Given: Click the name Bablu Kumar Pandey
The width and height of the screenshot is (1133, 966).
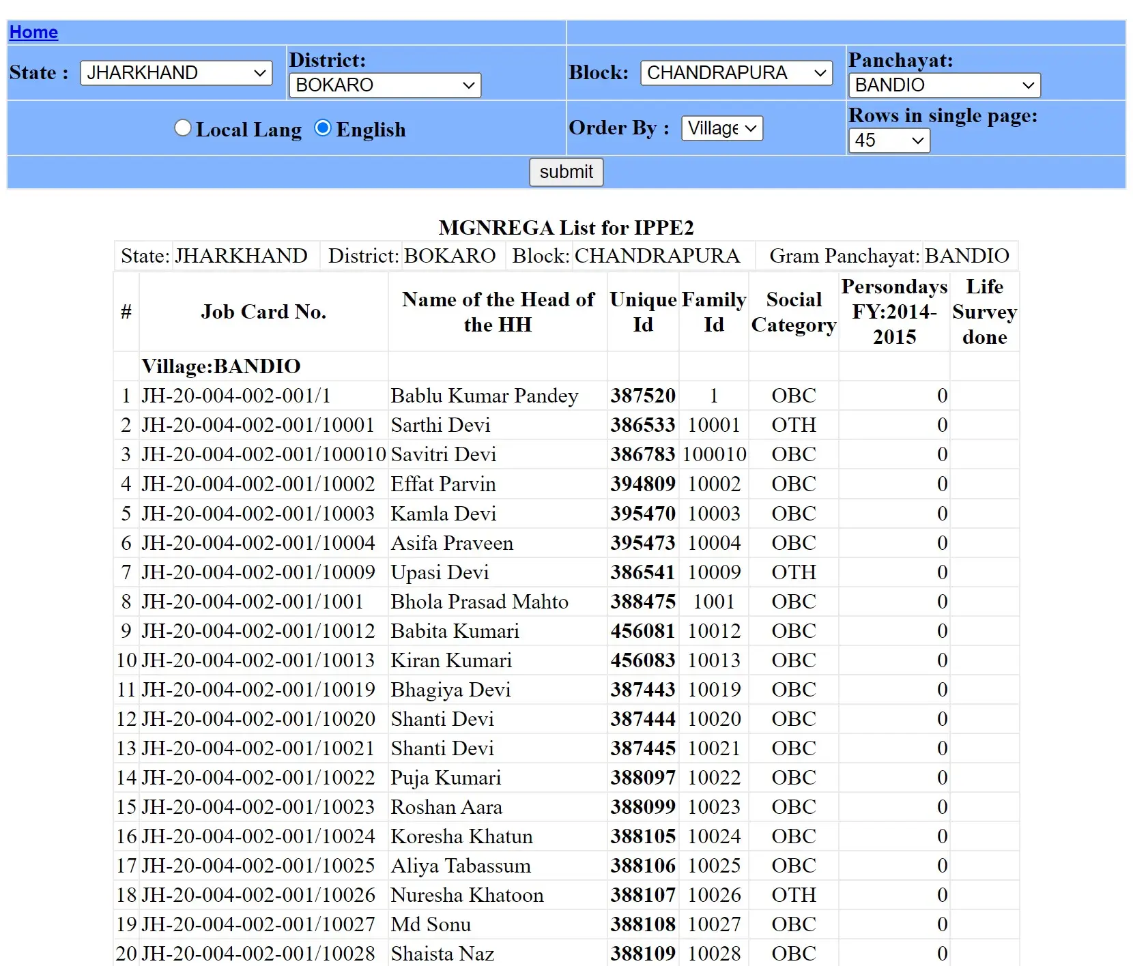Looking at the screenshot, I should 485,396.
